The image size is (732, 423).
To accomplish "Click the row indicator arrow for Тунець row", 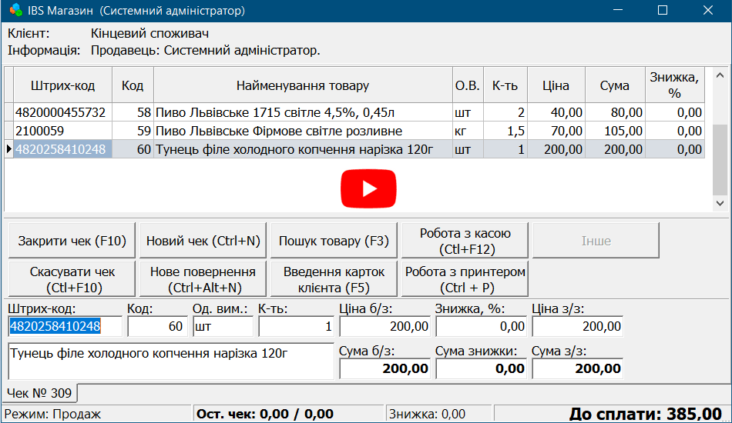I will click(9, 149).
